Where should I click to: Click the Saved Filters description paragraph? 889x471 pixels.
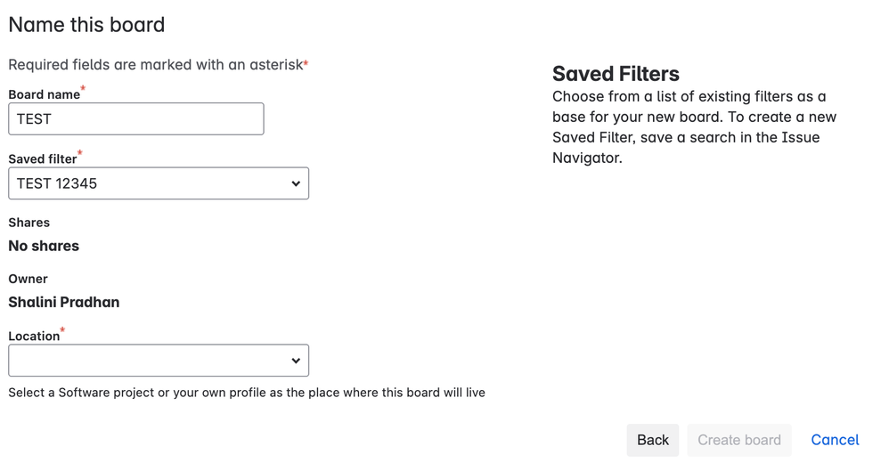694,127
